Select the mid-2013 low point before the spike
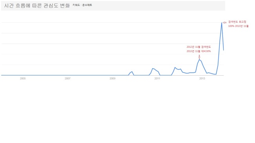The height and width of the screenshot is (143, 255). 215,74
